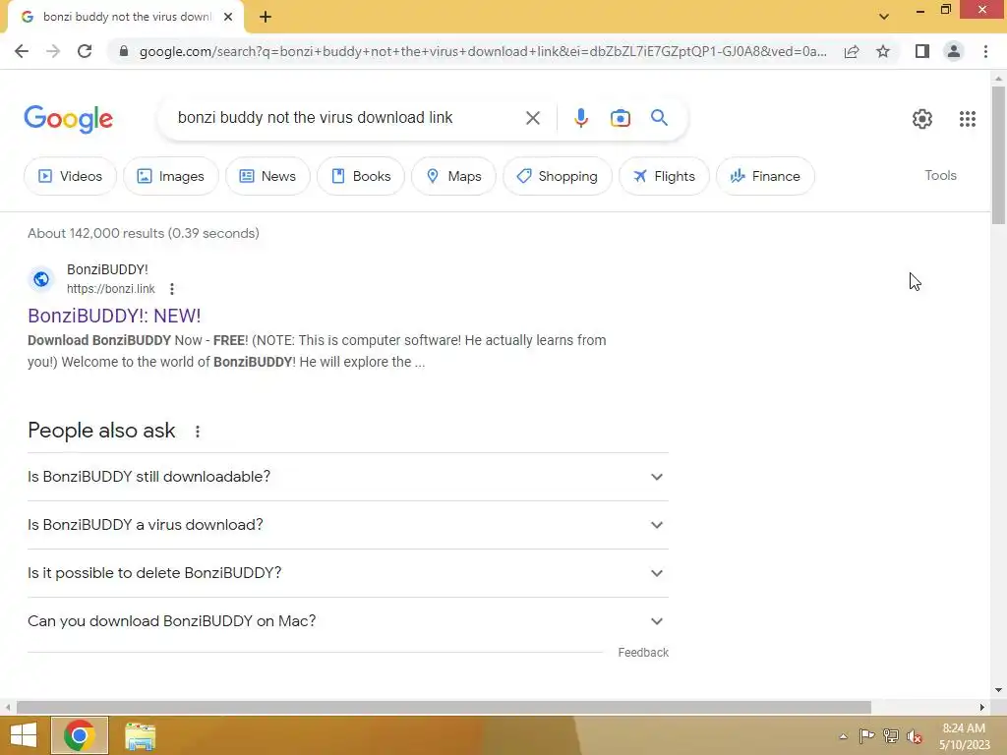Click the About 142,000 results text
This screenshot has height=755, width=1007.
144,233
